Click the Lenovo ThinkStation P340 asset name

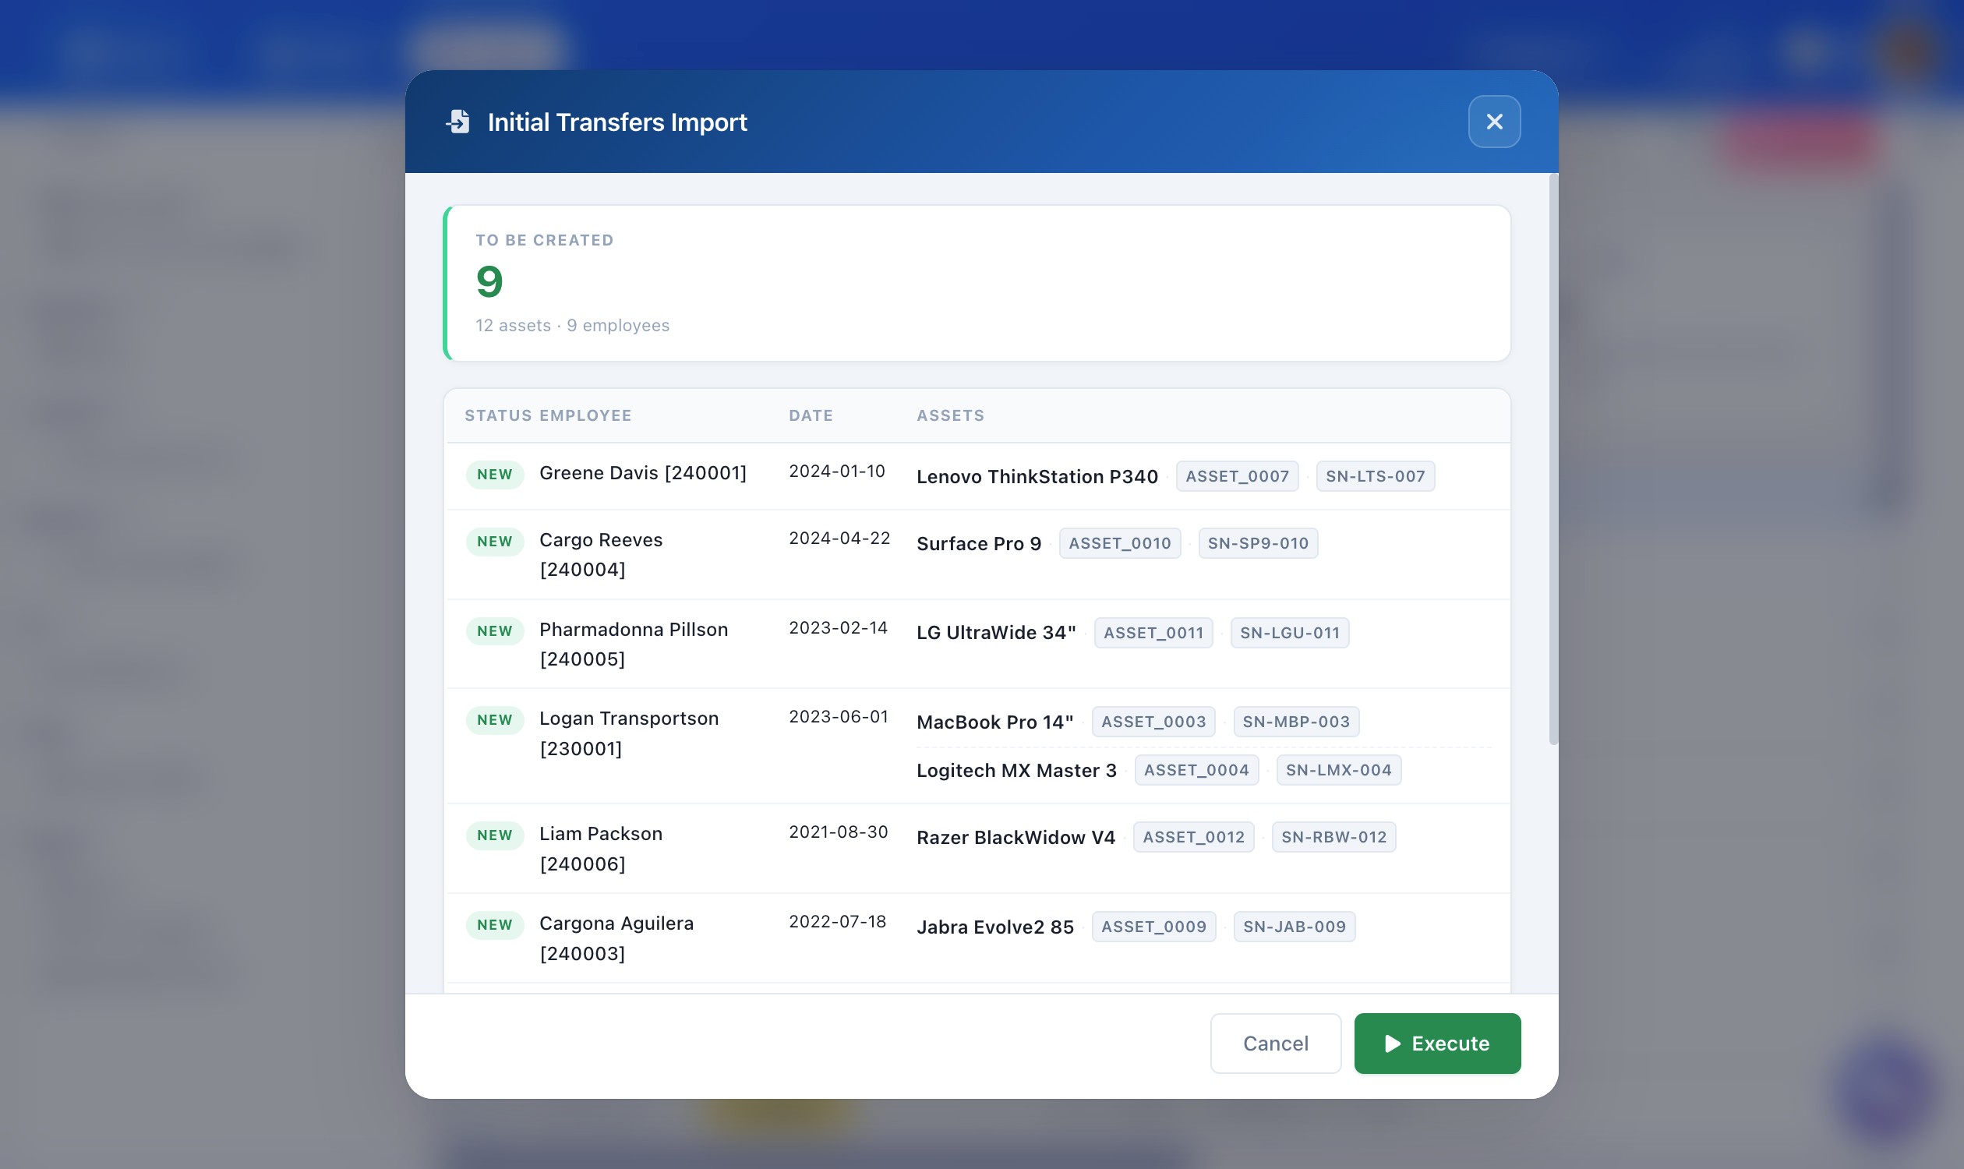pos(1037,477)
